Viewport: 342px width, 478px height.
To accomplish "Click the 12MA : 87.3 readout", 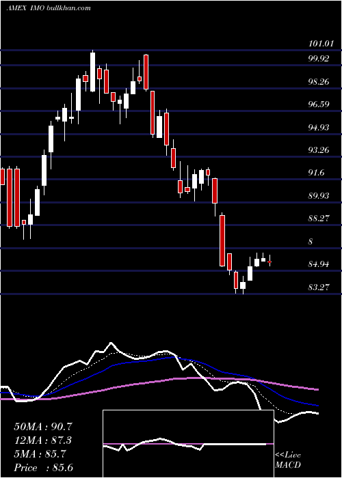I will point(43,440).
